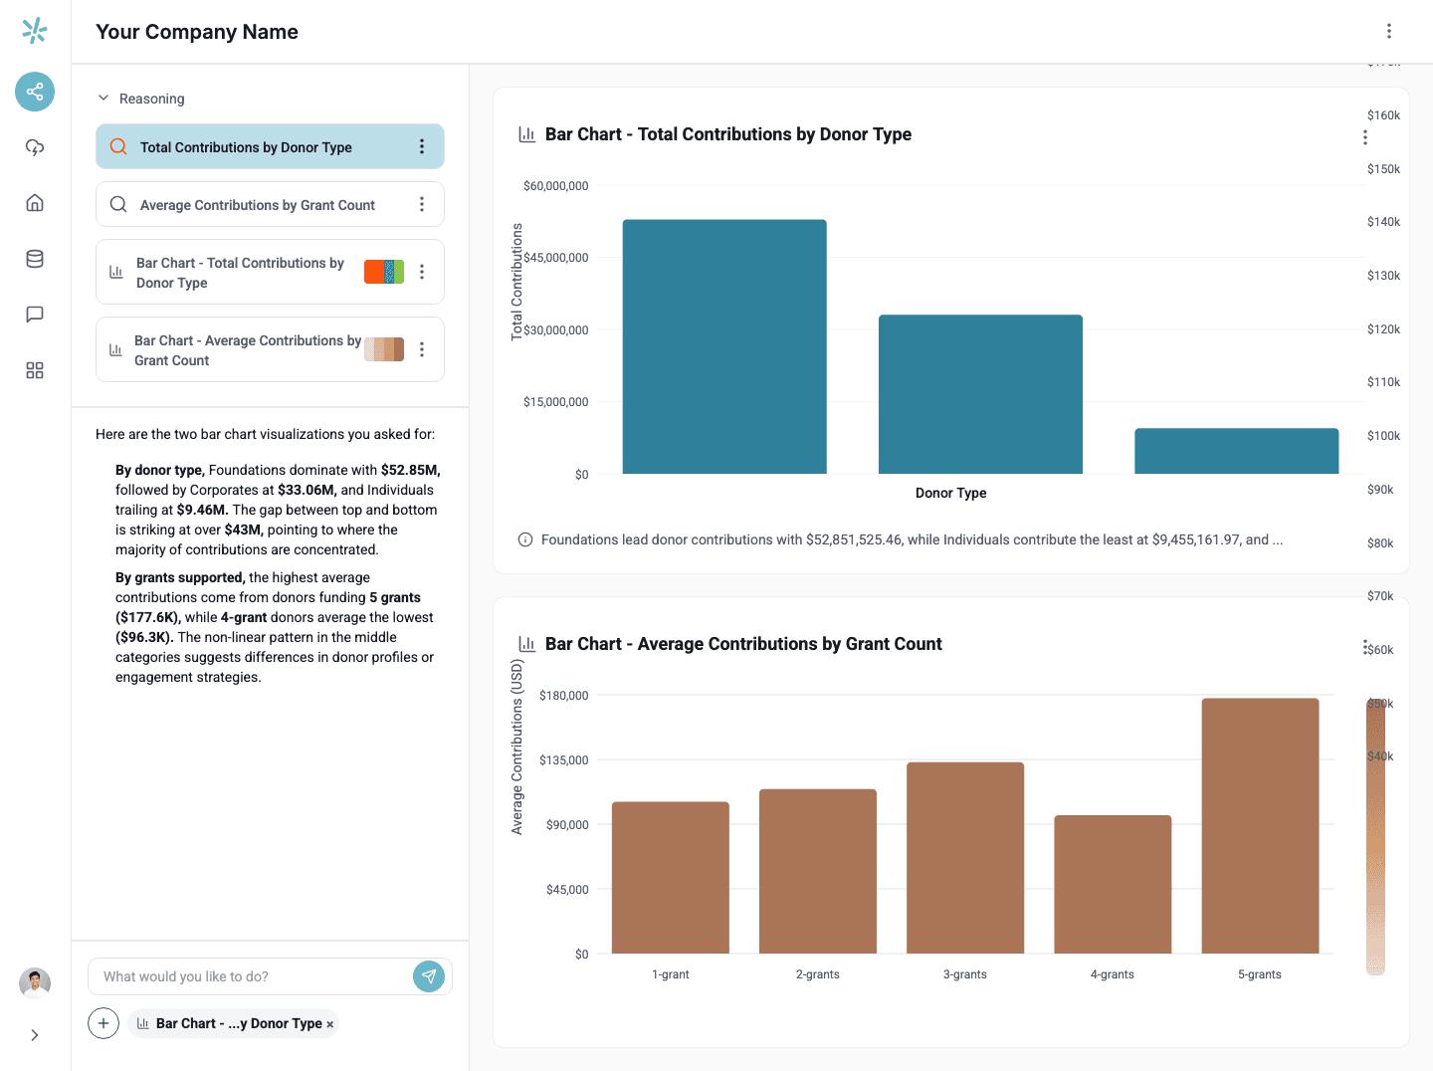Click the plus icon to add attachment

[x=103, y=1023]
